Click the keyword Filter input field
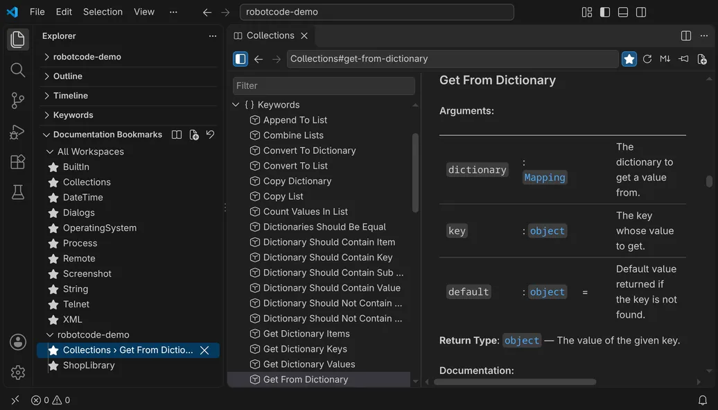This screenshot has width=718, height=410. (324, 86)
